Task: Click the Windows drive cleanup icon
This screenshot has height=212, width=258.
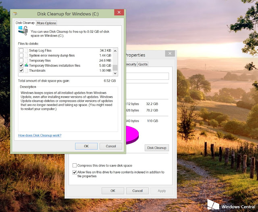Action: pyautogui.click(x=23, y=31)
